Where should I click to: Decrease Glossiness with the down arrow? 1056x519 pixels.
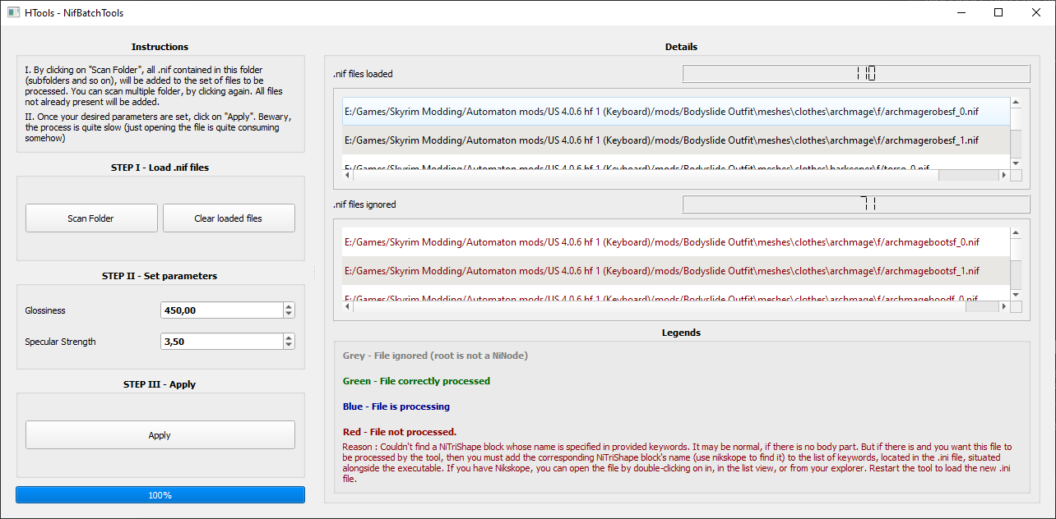click(x=289, y=315)
